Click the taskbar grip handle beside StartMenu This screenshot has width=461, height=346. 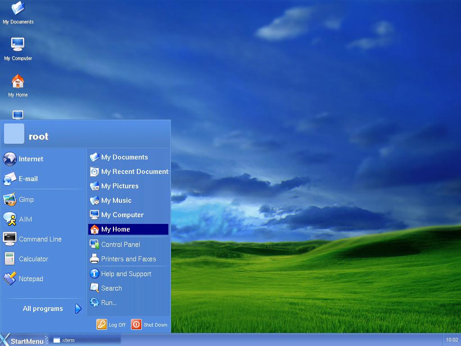point(46,340)
